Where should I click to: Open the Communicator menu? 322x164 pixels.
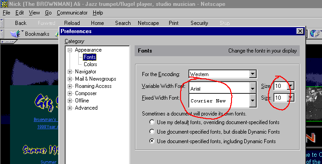[x=72, y=13]
